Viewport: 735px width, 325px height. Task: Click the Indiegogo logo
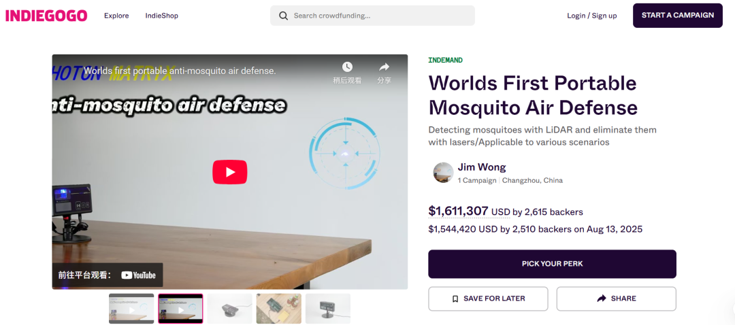[46, 16]
